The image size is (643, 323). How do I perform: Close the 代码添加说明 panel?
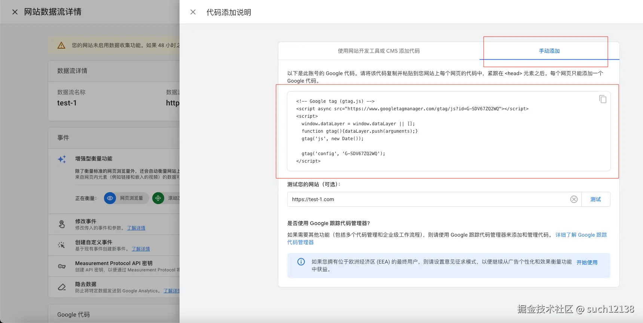(193, 12)
